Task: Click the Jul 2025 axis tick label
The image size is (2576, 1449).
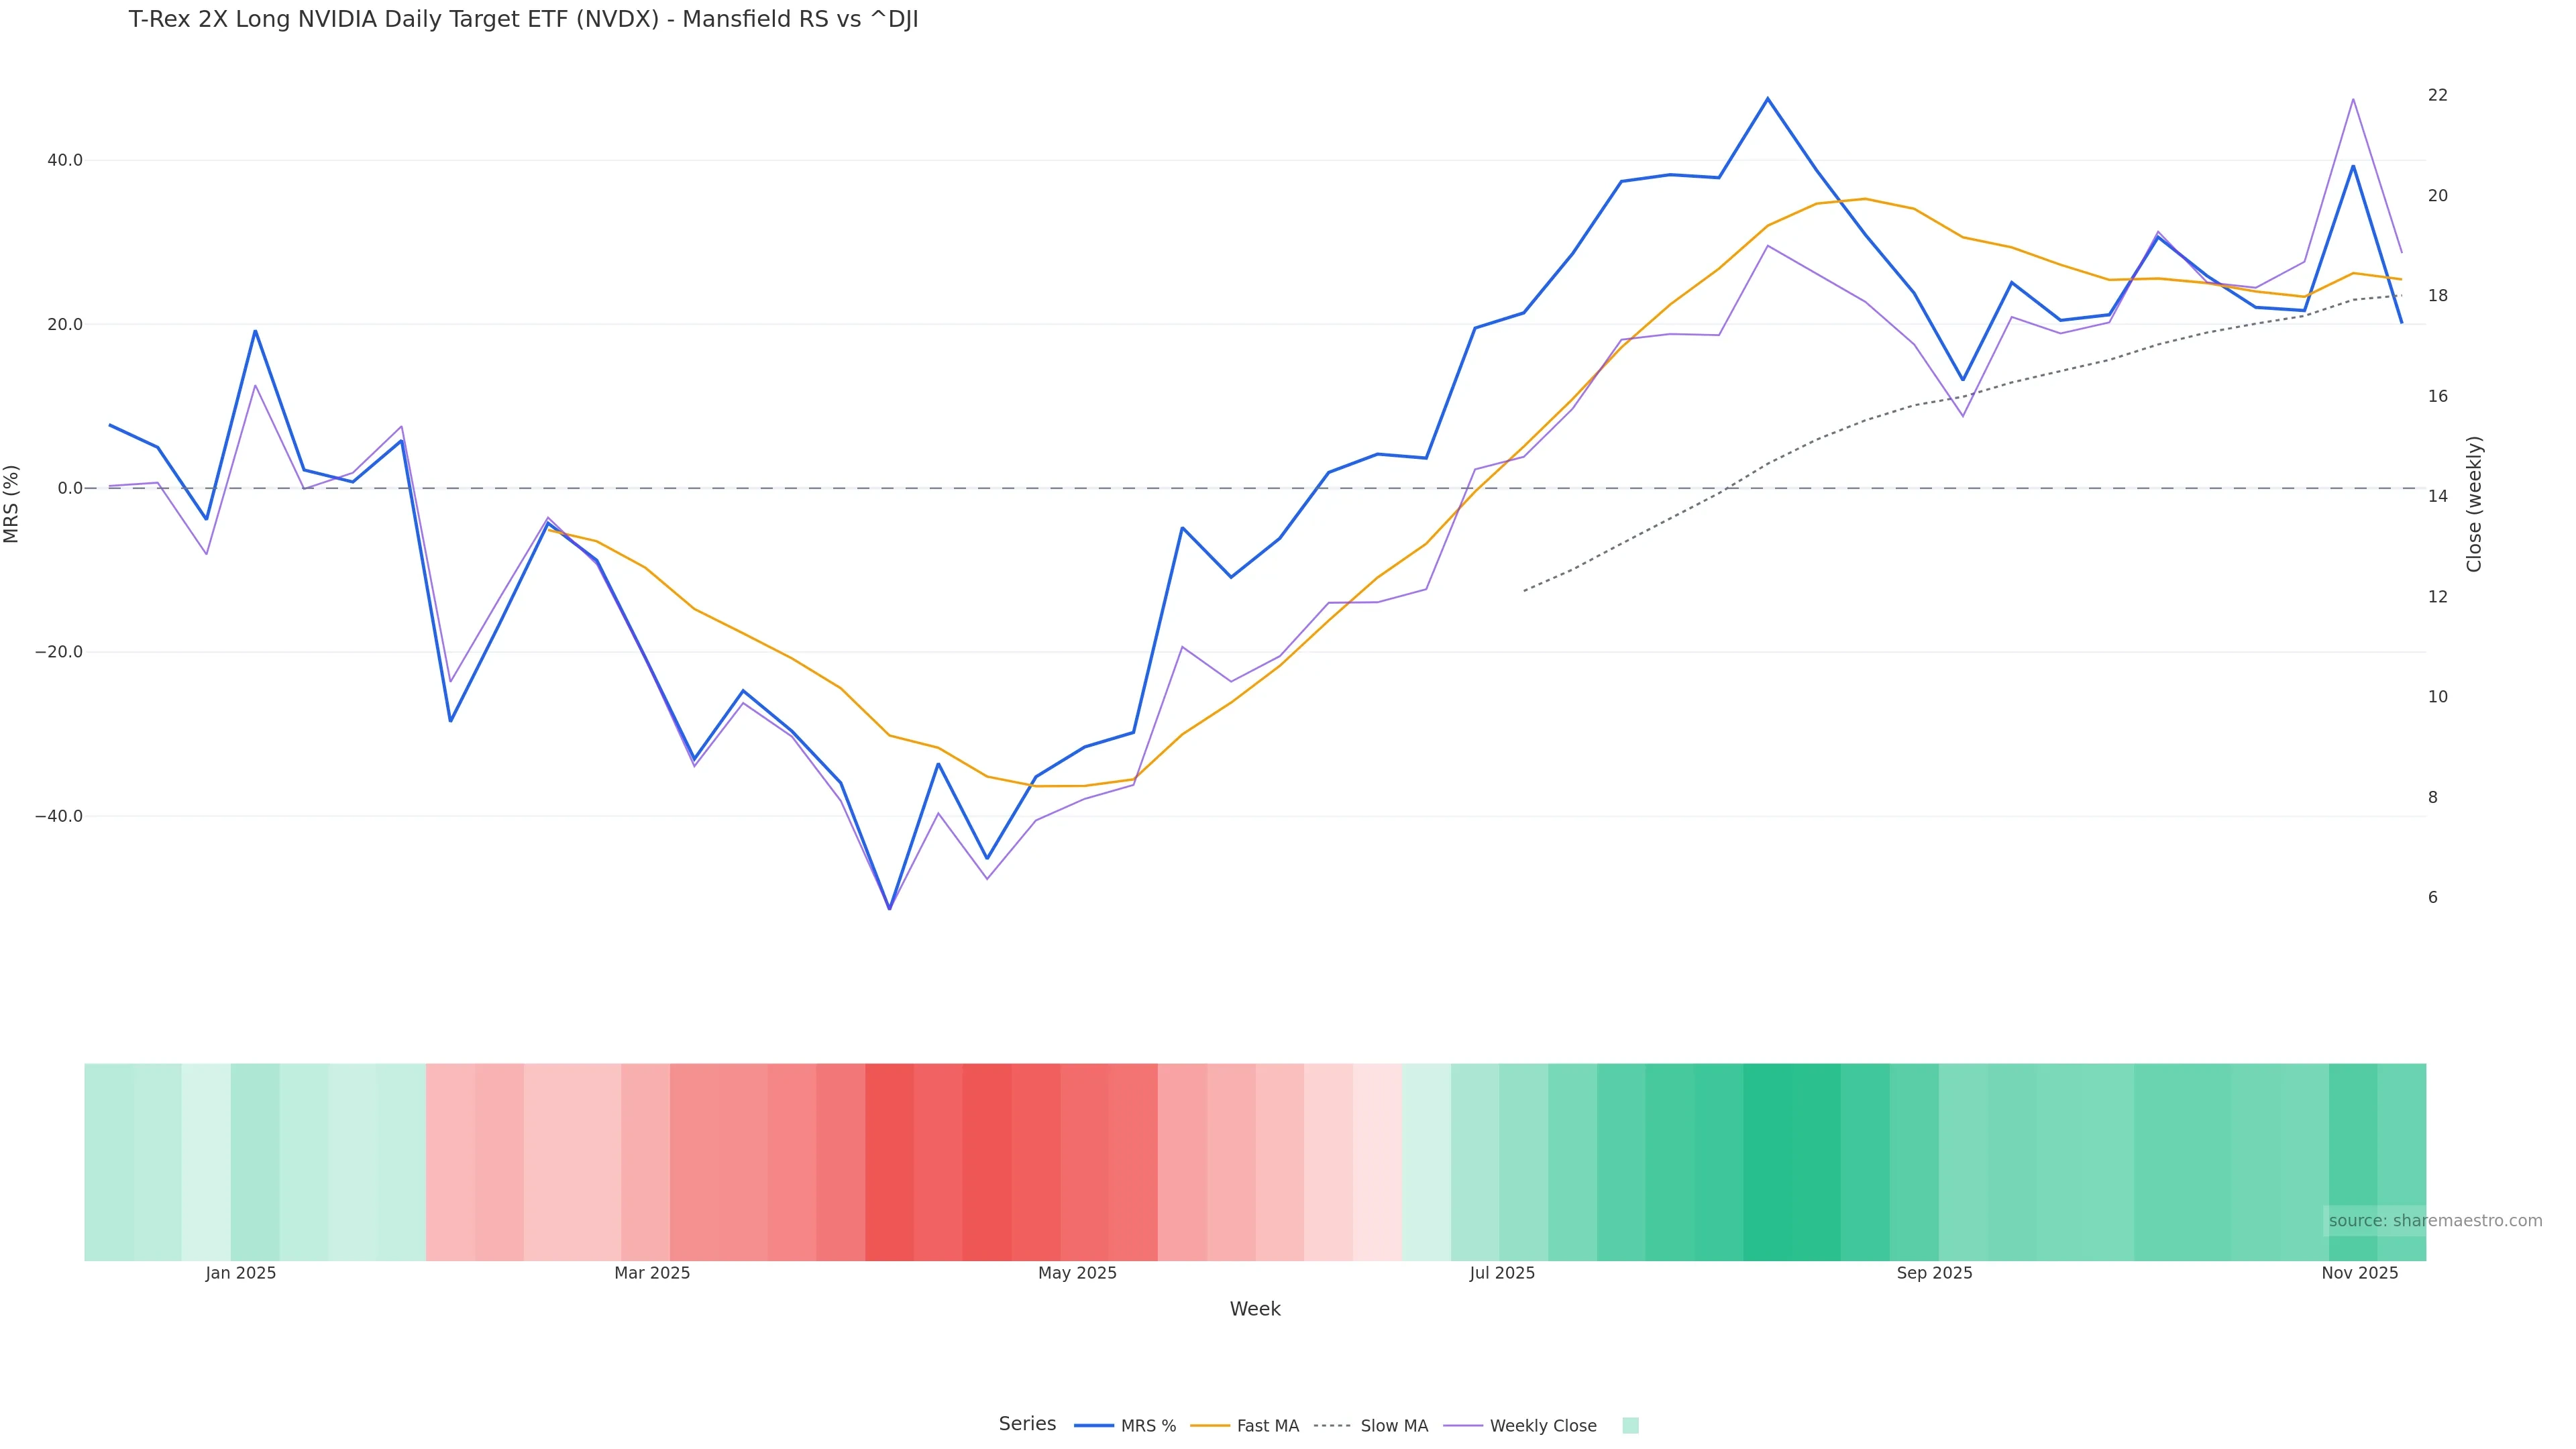Action: 1502,1273
